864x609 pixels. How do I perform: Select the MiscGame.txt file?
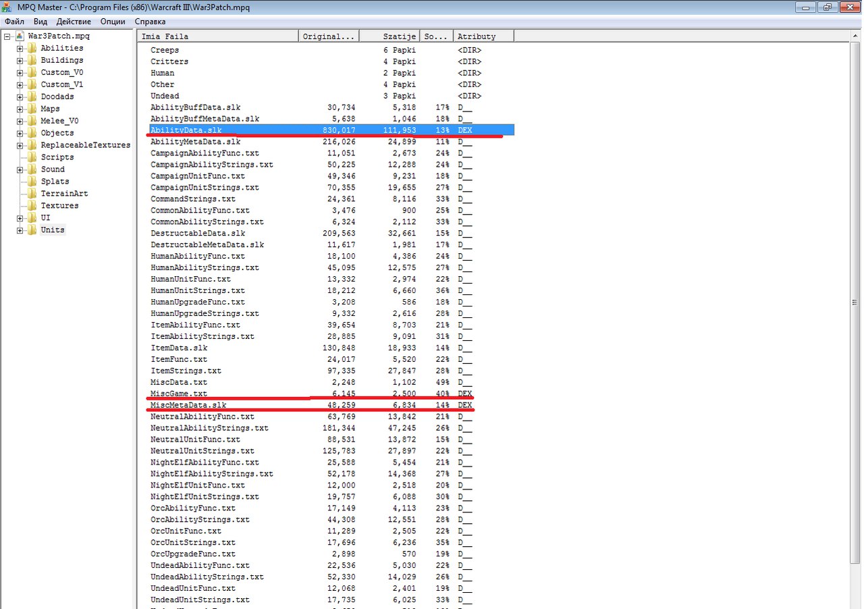[x=331, y=394]
